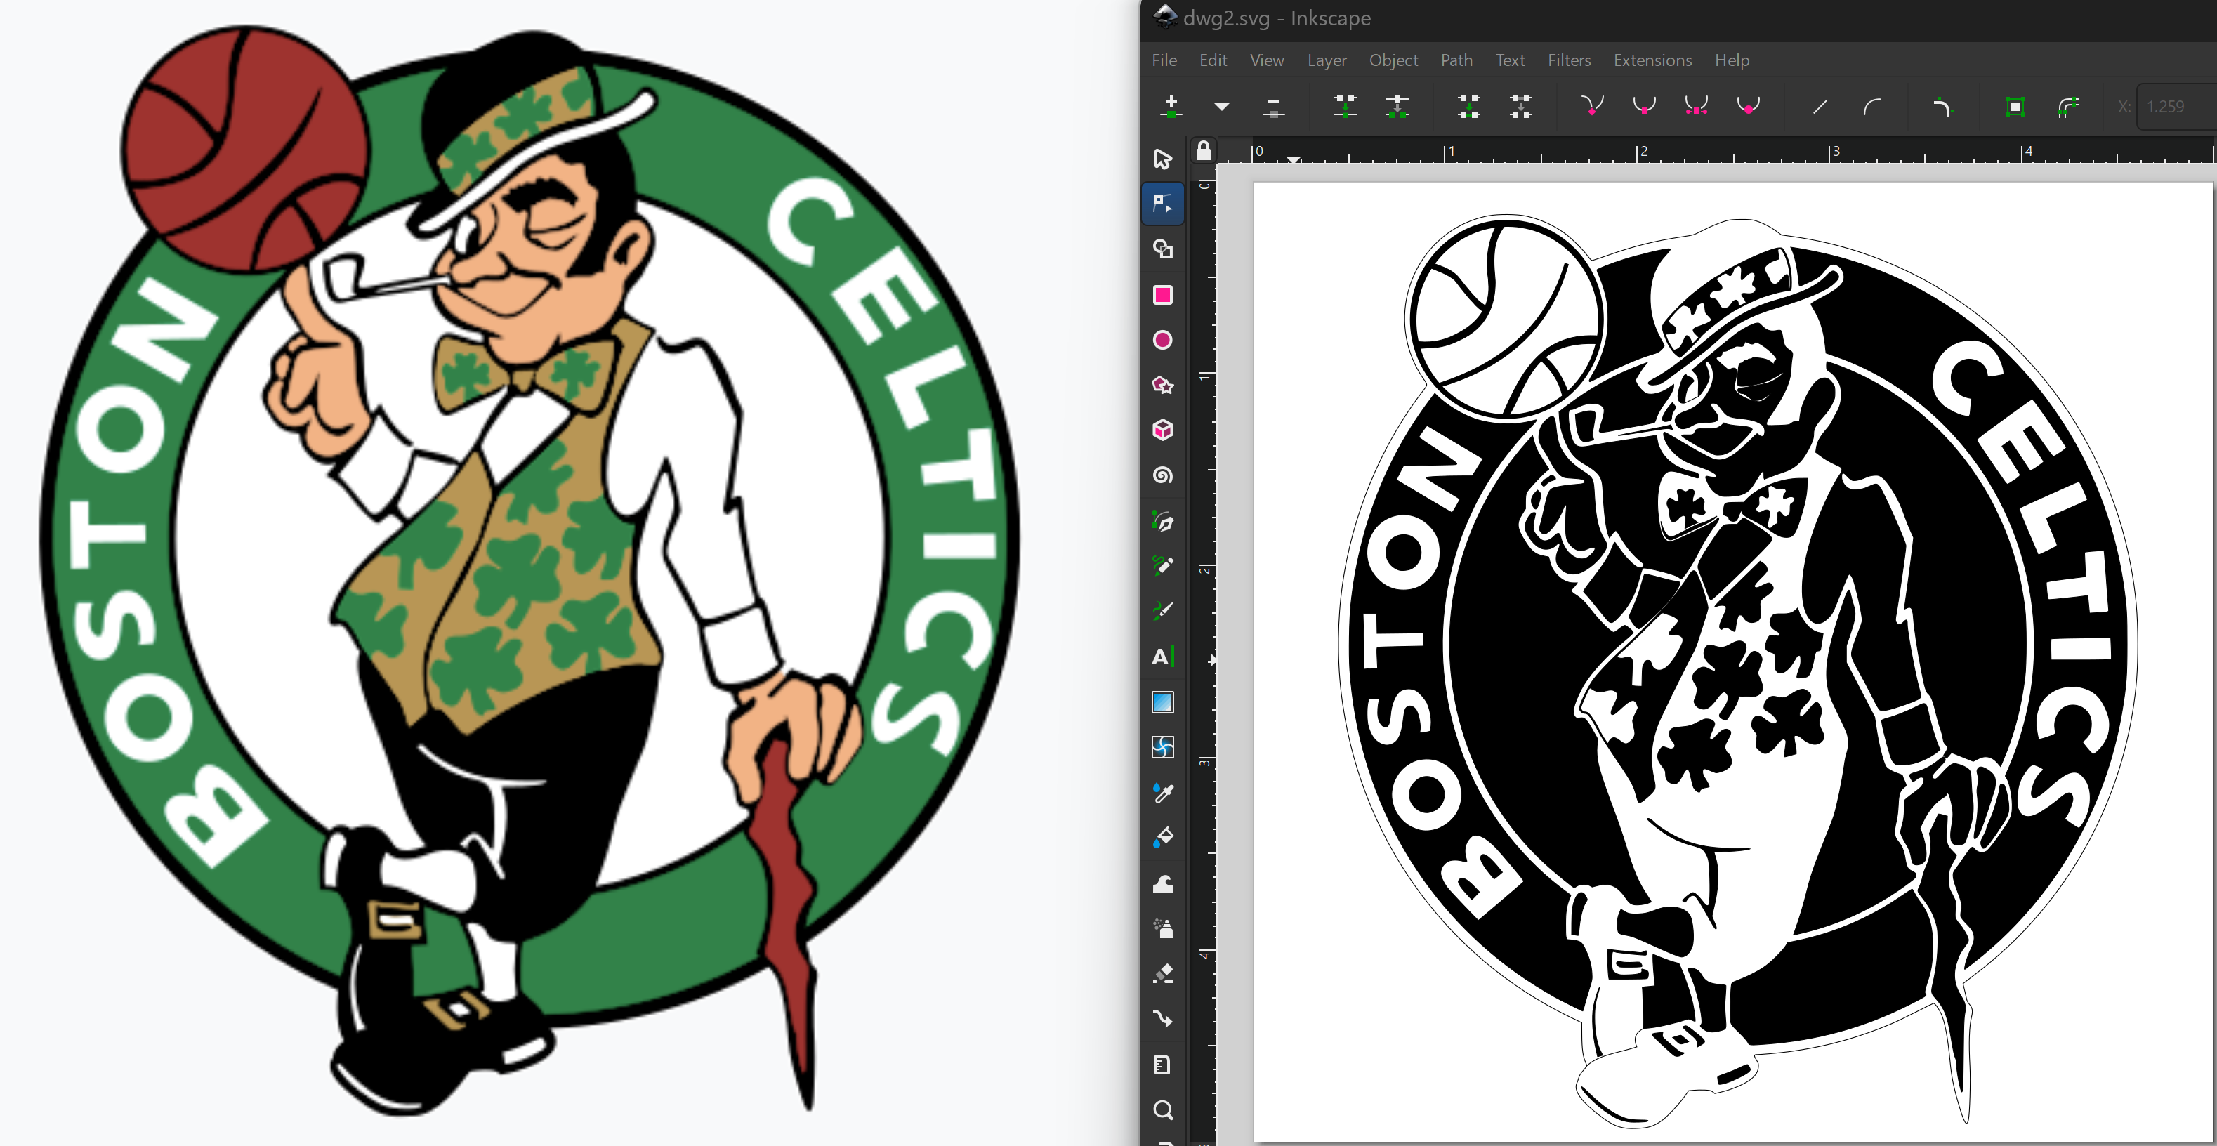Viewport: 2217px width, 1146px height.
Task: Select the Gradient tool
Action: 1163,702
